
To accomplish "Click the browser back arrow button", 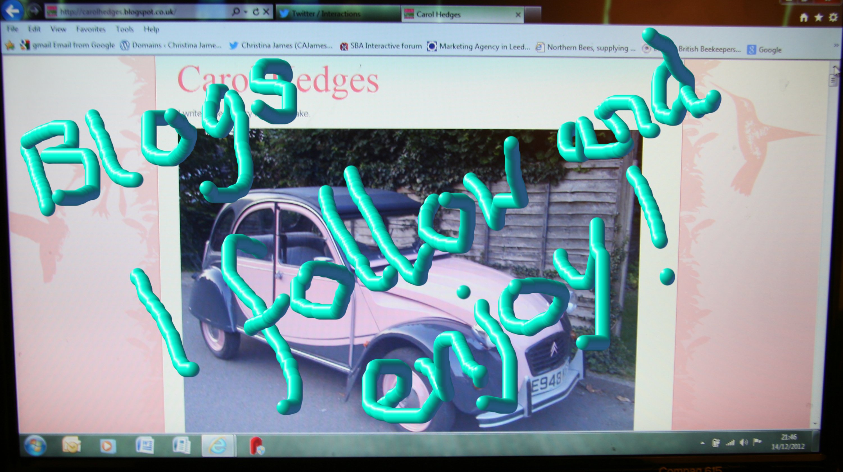I will click(12, 11).
